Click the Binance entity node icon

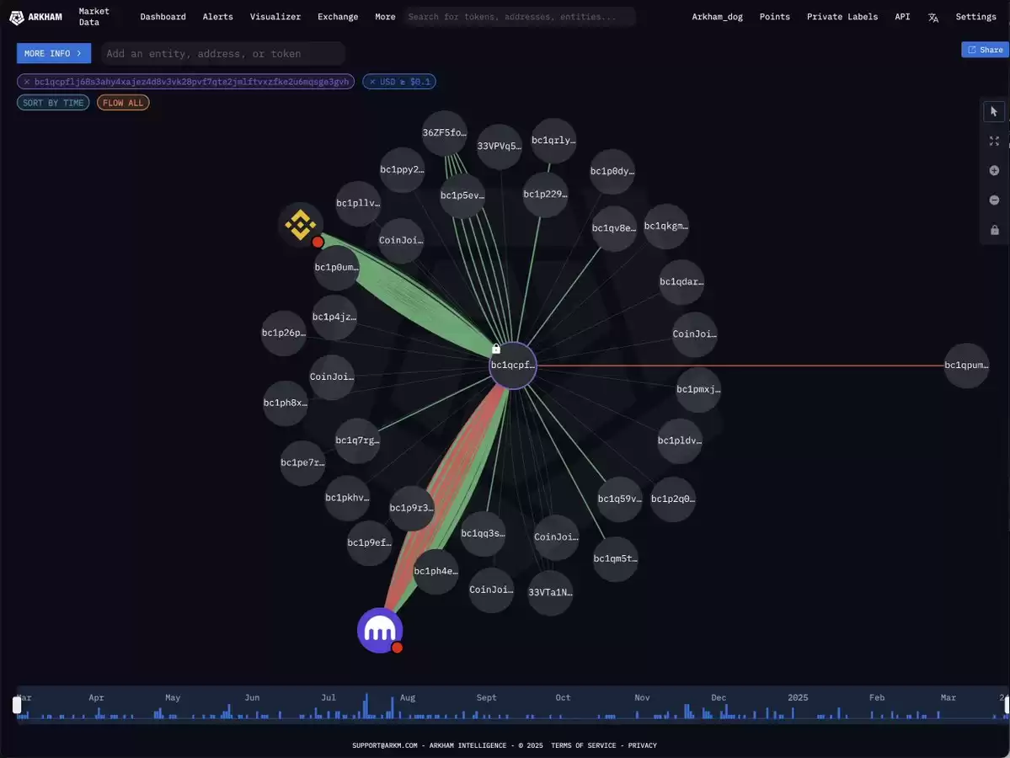301,225
